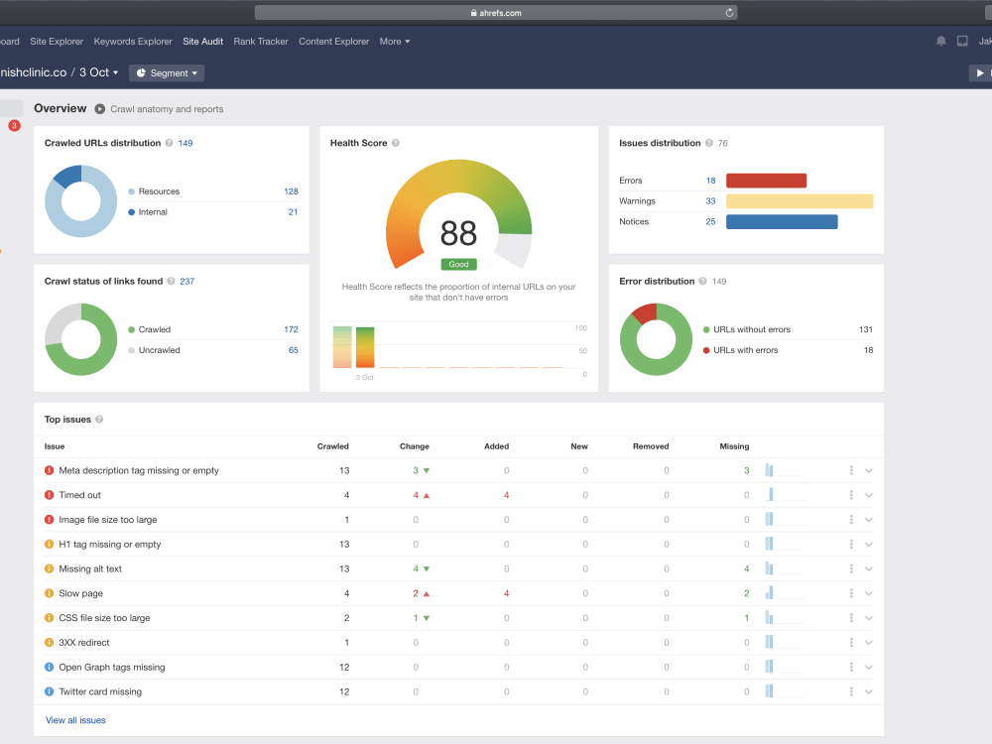This screenshot has width=992, height=744.
Task: Click the notifications bell icon
Action: (x=940, y=41)
